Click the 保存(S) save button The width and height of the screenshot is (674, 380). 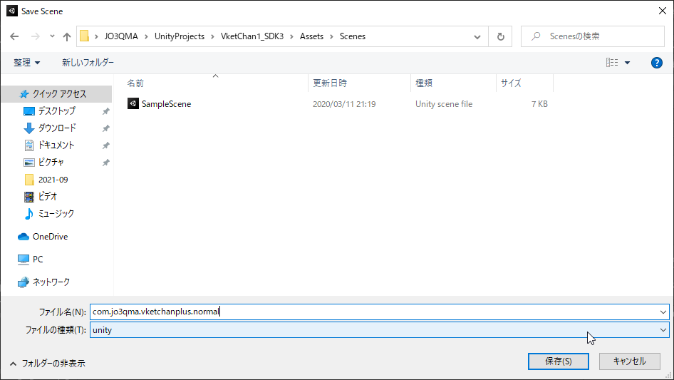click(559, 361)
